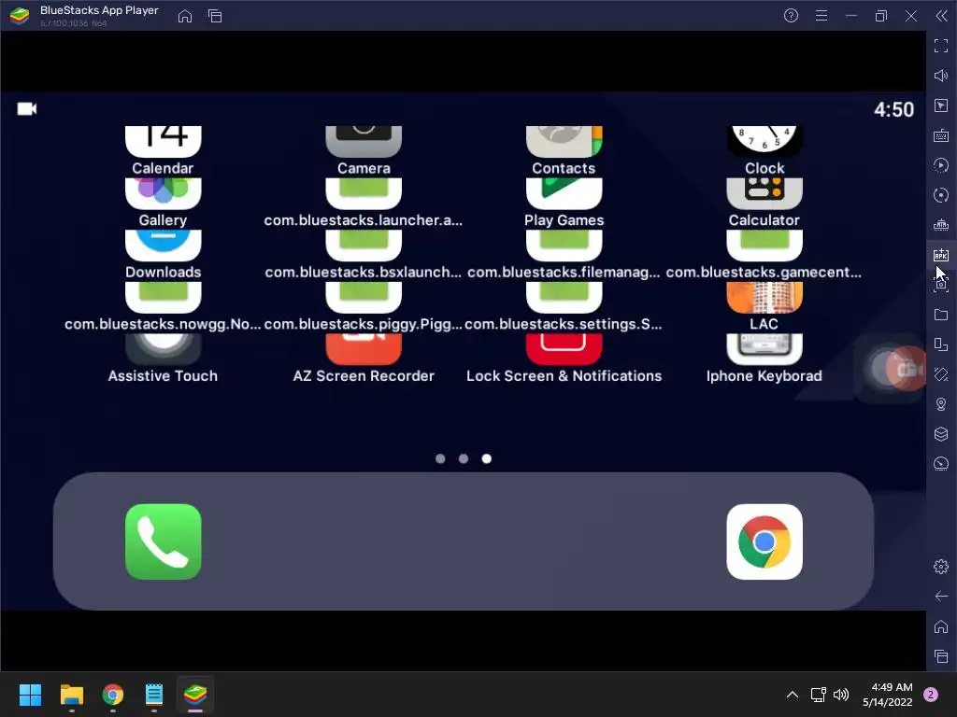Image resolution: width=957 pixels, height=717 pixels.
Task: Open BlueStacks help icon
Action: pos(791,16)
